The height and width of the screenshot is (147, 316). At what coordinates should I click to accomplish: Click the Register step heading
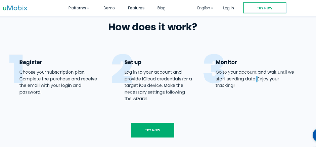(31, 62)
